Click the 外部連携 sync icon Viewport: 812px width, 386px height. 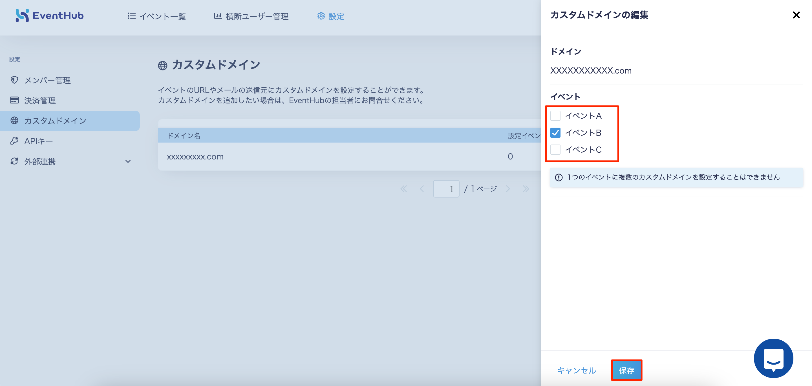14,161
